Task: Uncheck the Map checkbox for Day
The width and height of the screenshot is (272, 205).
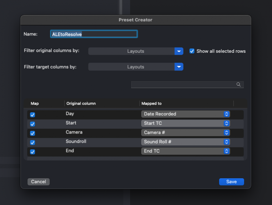Action: (x=32, y=115)
